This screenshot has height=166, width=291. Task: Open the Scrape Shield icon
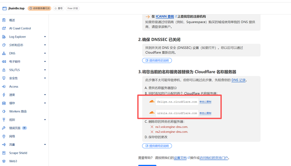click(x=4, y=153)
